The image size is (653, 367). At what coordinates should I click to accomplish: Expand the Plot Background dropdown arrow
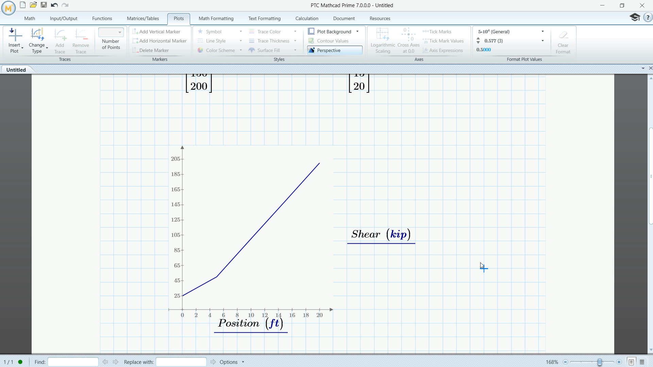(x=357, y=32)
